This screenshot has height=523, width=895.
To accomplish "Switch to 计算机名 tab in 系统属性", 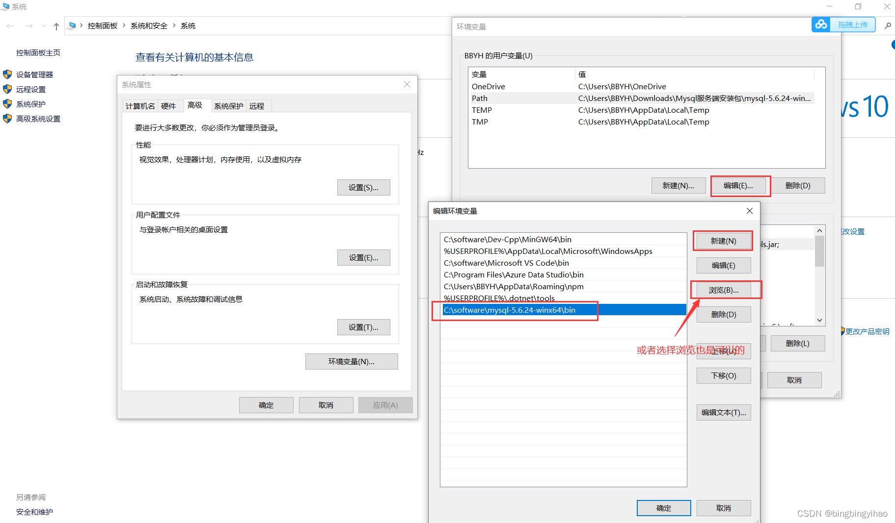I will pos(140,106).
